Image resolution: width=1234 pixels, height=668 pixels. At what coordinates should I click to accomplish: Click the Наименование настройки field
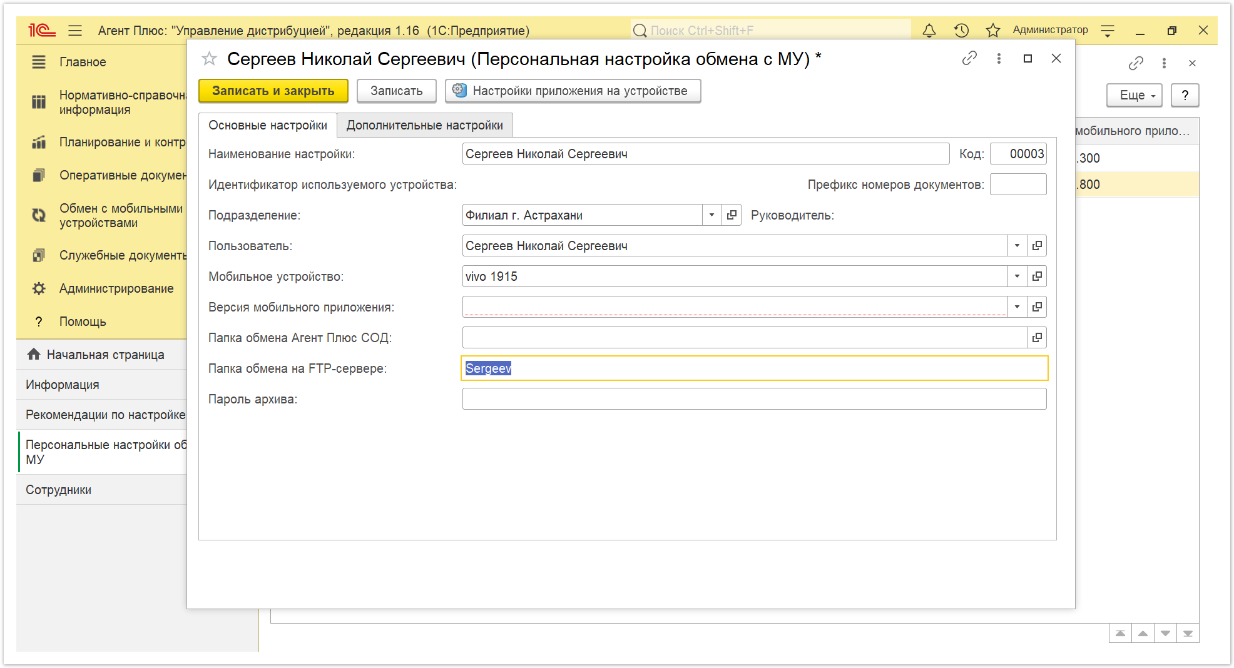click(x=706, y=154)
